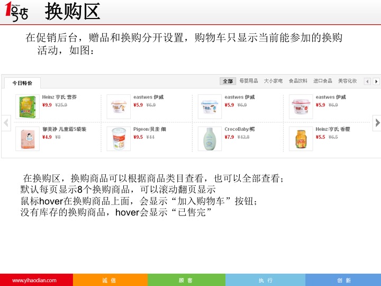Click the Heinz 亨氏 营养 green box image

click(x=28, y=106)
